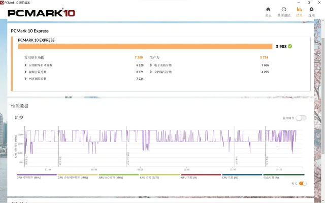This screenshot has width=325, height=203.
Task: Turn off the 标记 markers toggle
Action: pos(303,183)
